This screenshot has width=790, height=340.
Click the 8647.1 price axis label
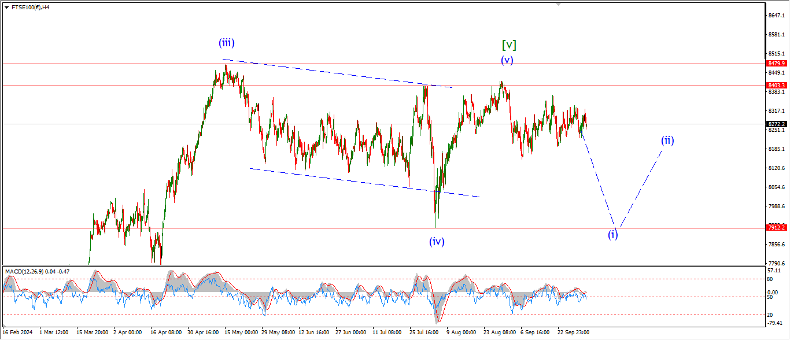[x=775, y=16]
